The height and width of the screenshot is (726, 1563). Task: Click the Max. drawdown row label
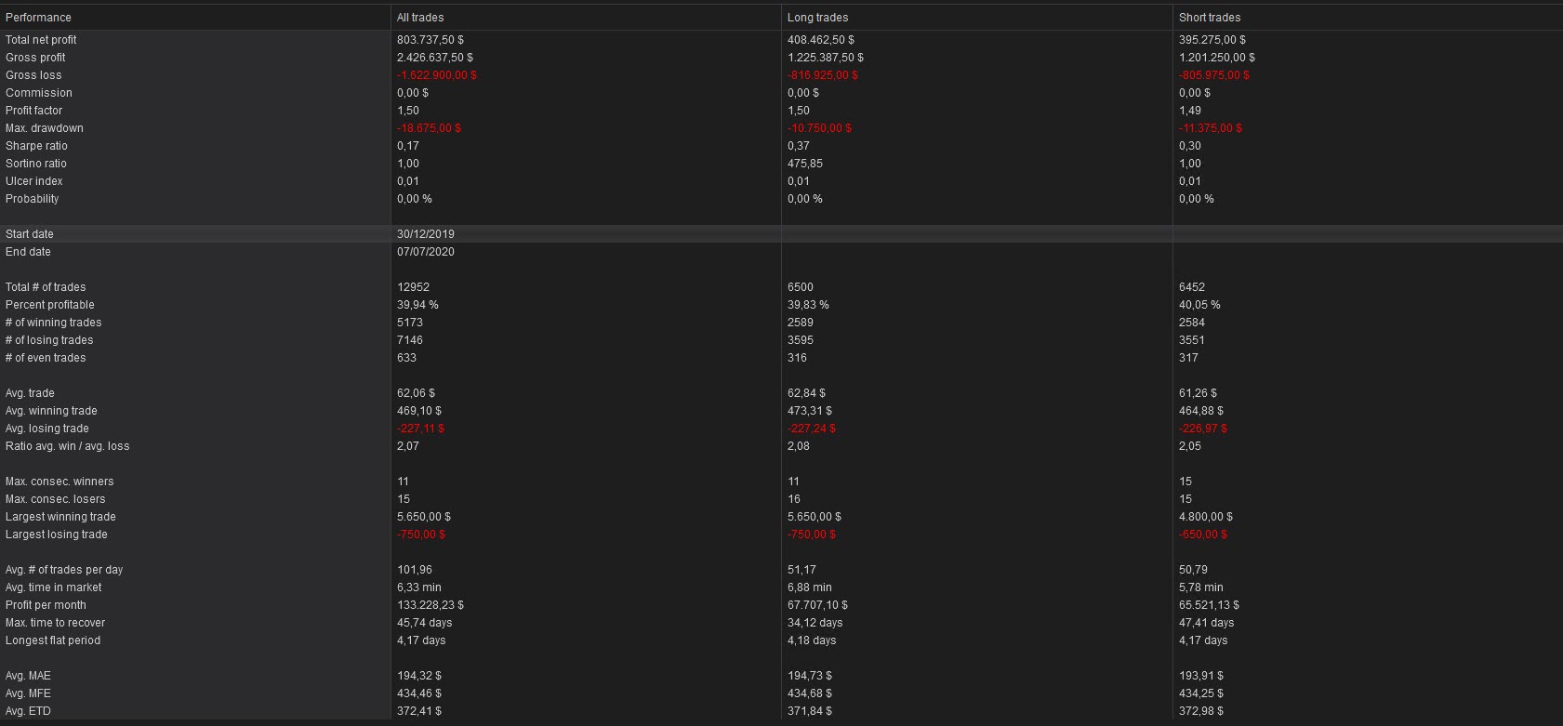pyautogui.click(x=45, y=128)
